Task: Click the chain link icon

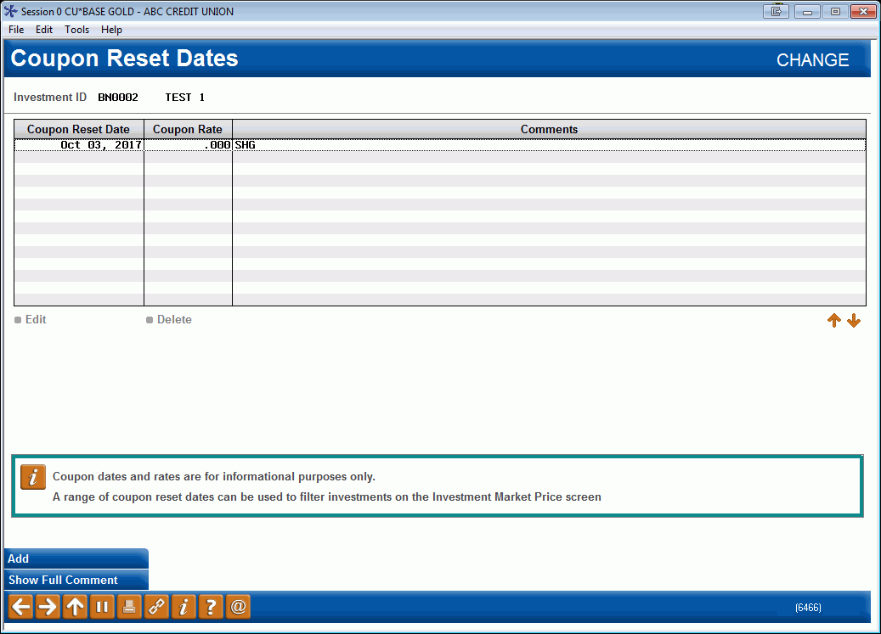Action: click(156, 607)
